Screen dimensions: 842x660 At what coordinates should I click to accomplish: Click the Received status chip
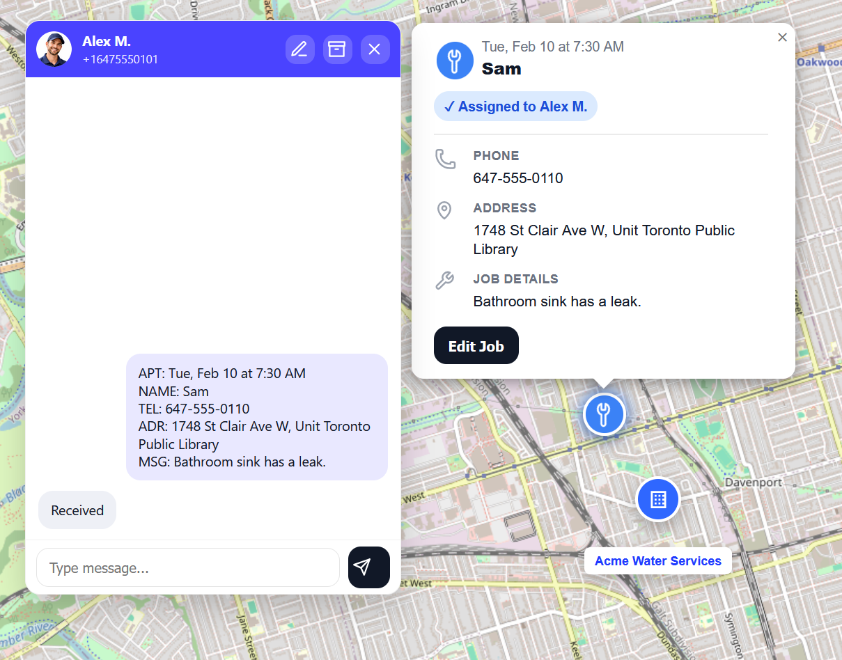pos(77,510)
